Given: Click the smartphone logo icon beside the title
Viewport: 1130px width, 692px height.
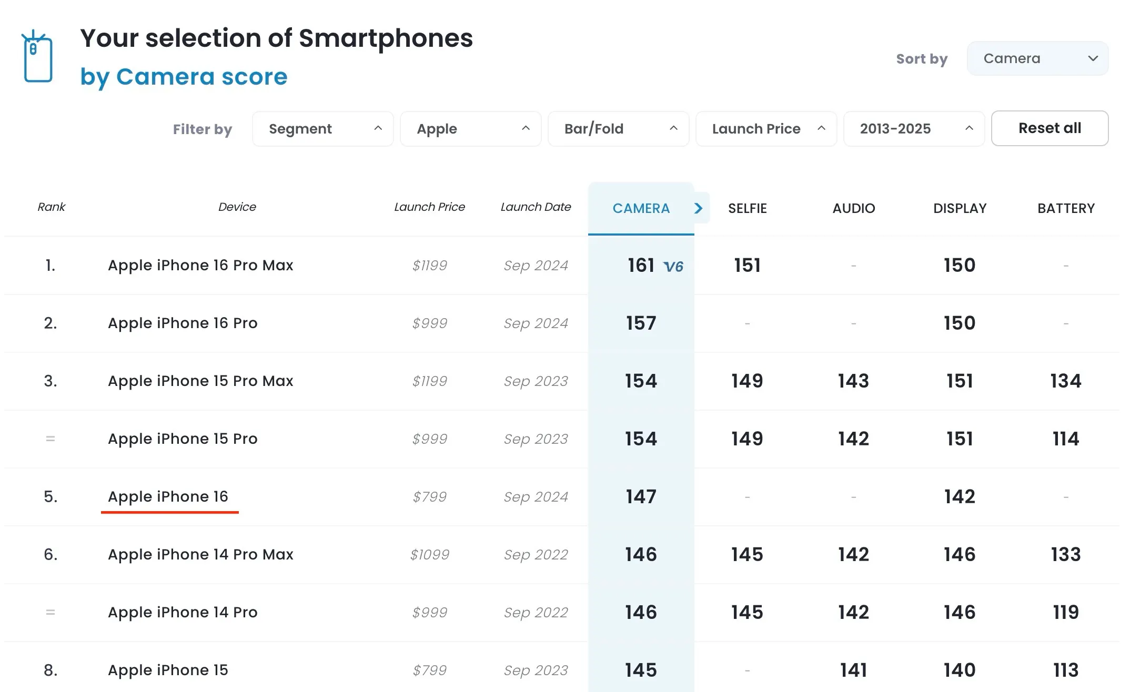Looking at the screenshot, I should [x=37, y=57].
